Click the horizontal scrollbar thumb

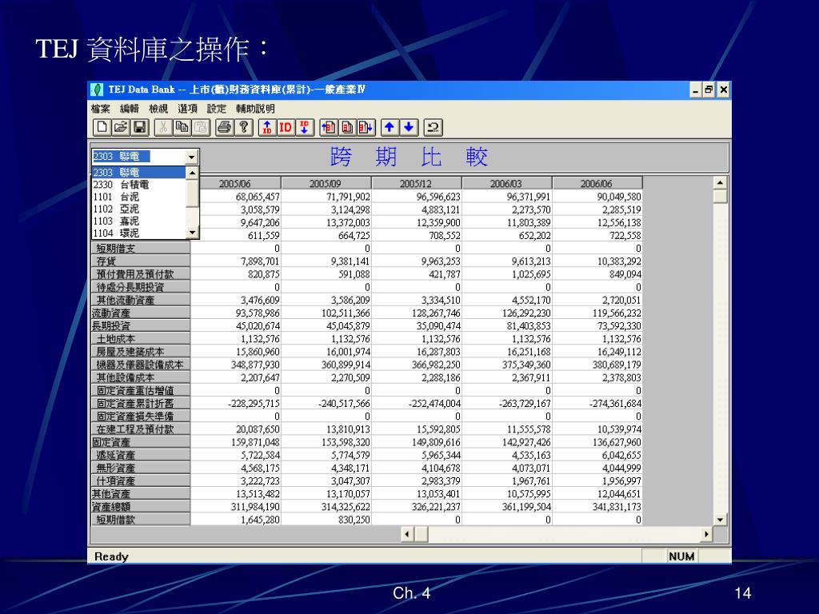(421, 534)
